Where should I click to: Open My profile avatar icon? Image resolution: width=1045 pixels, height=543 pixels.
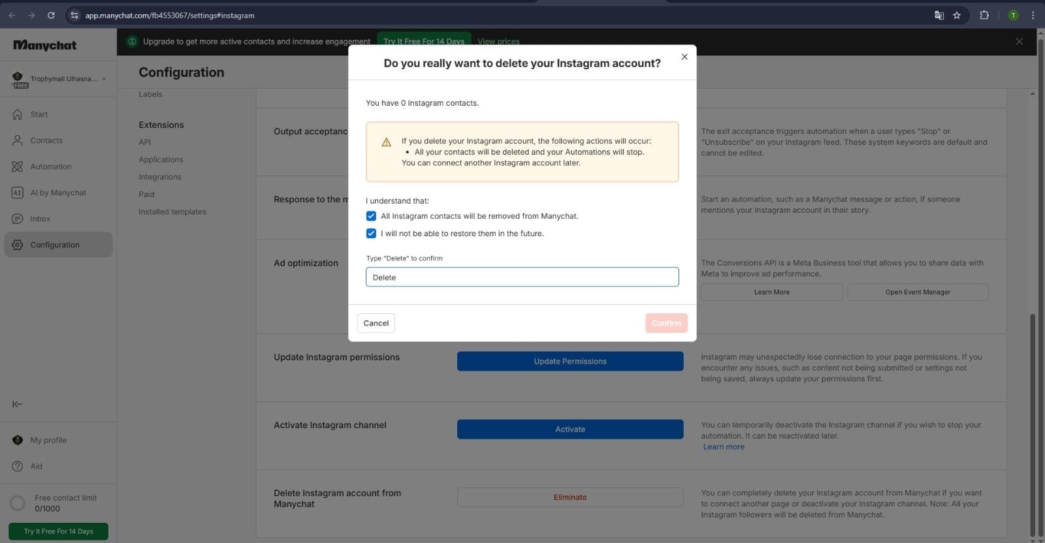(18, 440)
